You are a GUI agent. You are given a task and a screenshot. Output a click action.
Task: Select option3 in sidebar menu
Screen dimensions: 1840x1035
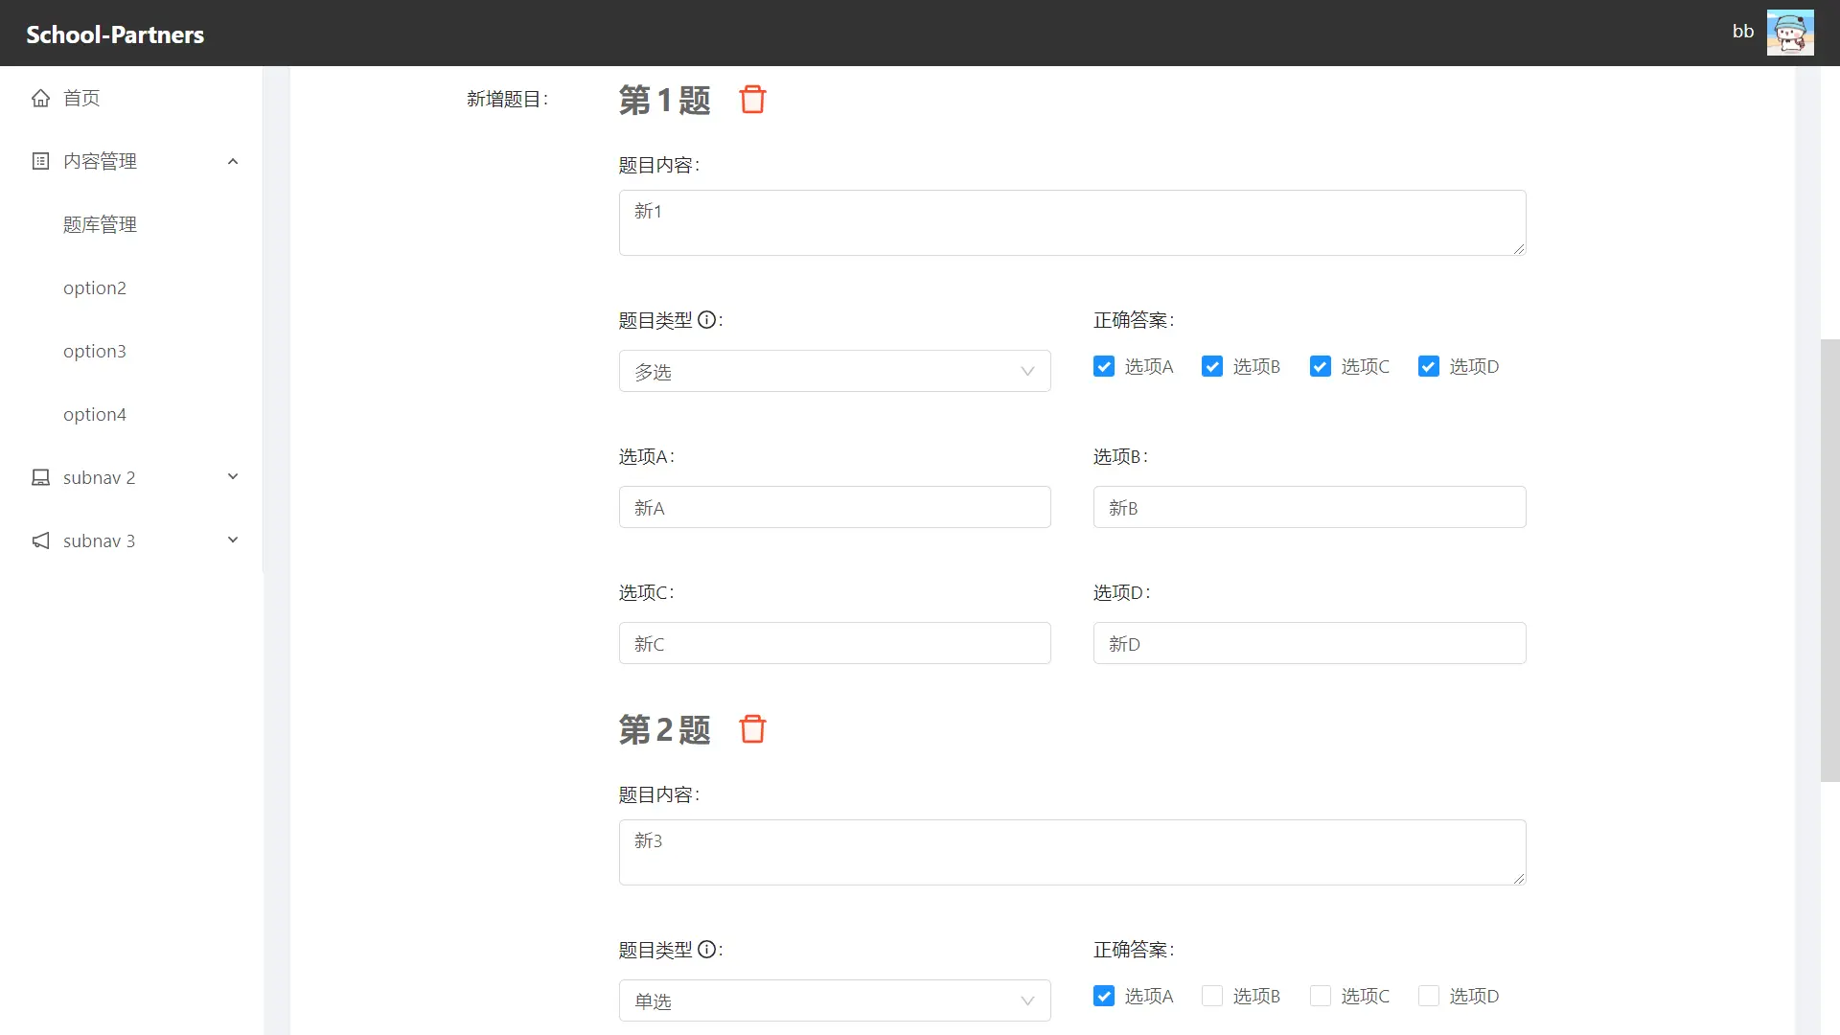95,351
